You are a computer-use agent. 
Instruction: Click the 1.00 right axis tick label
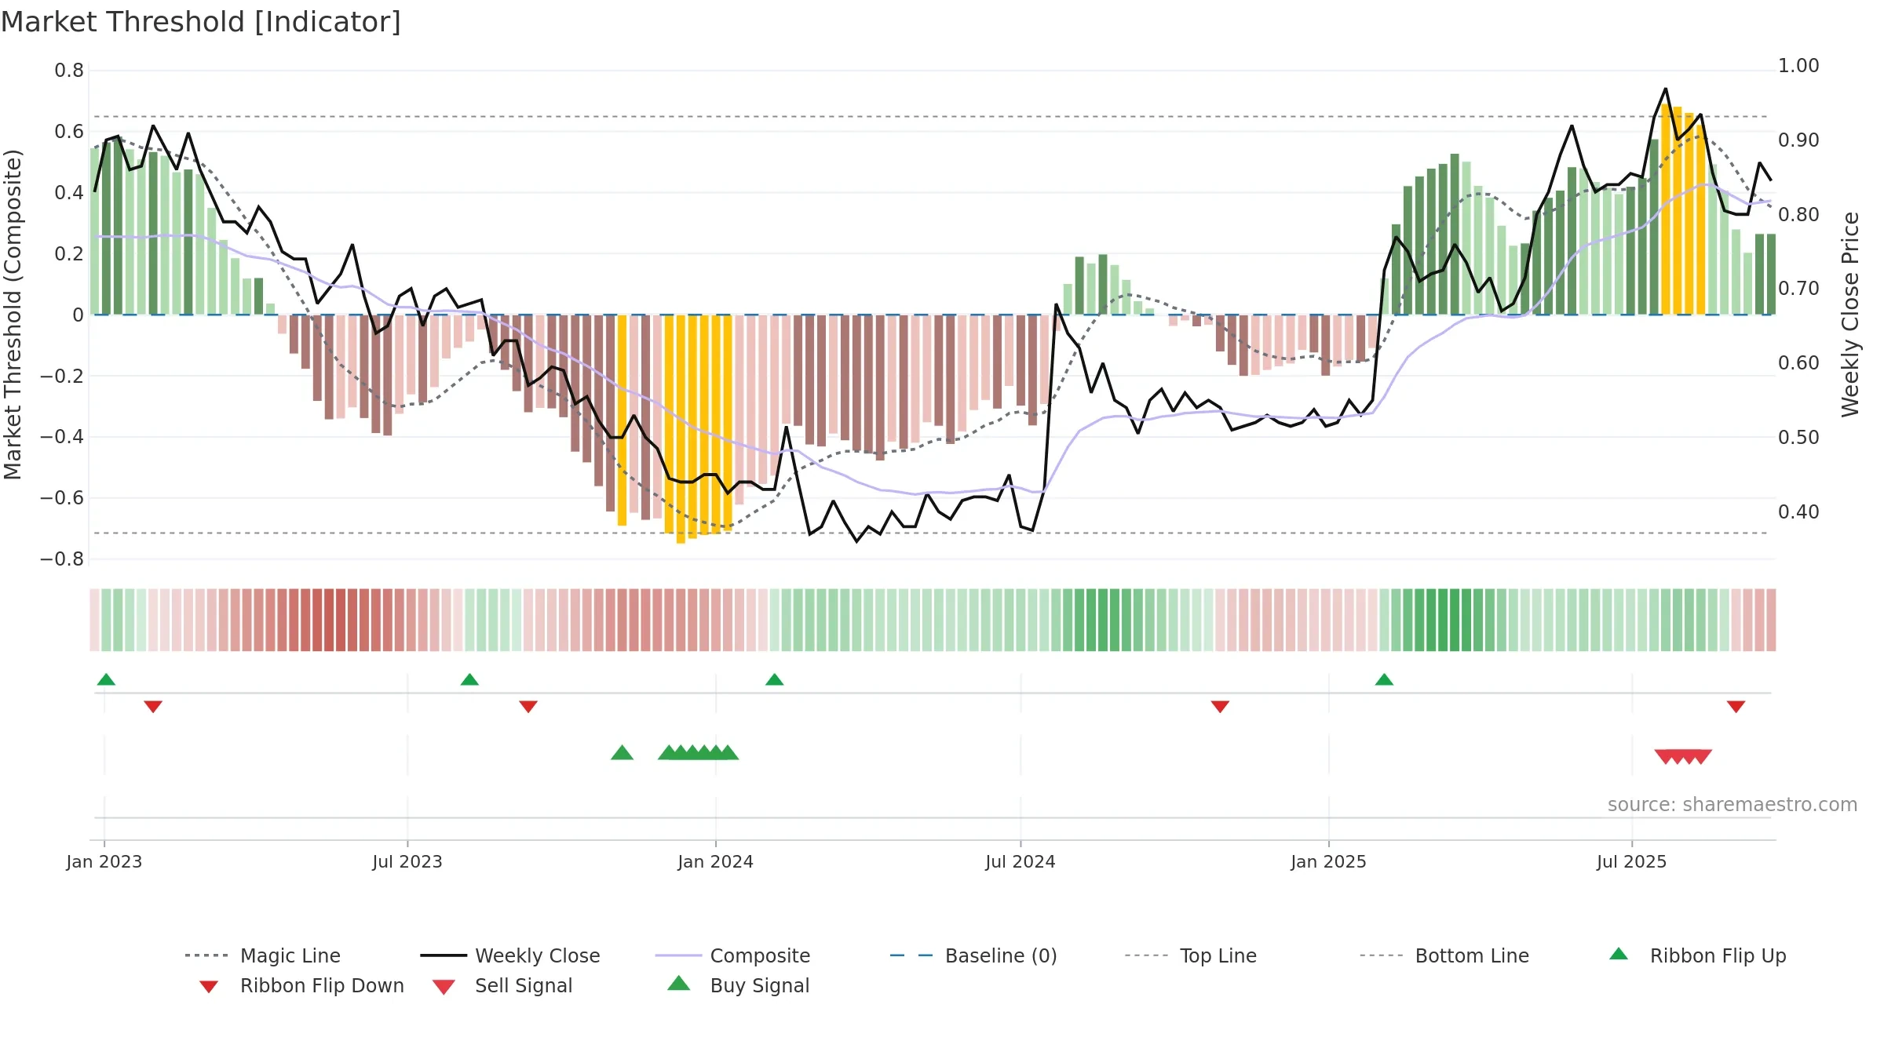(x=1798, y=66)
